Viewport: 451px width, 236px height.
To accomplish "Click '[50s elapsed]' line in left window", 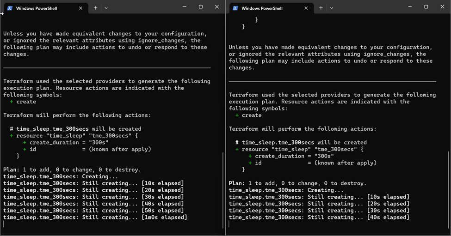I will coord(93,211).
